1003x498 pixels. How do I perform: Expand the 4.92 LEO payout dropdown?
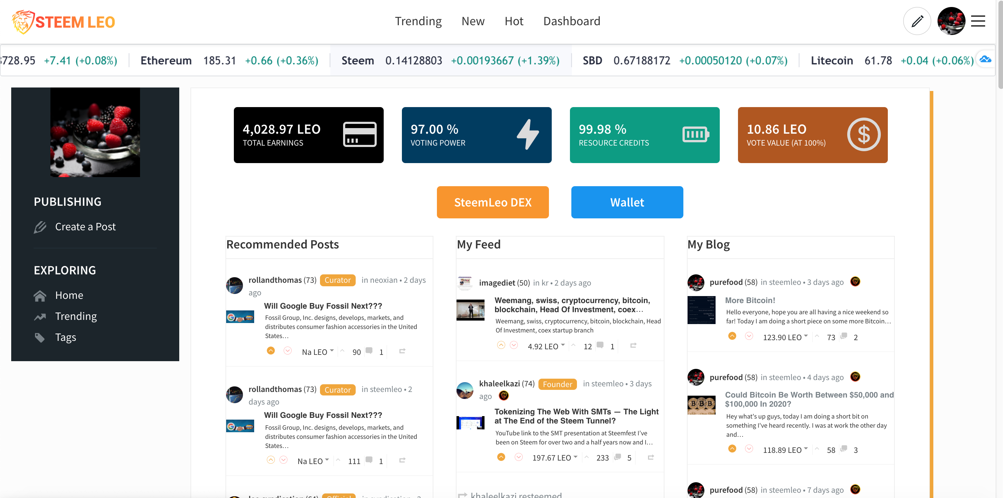click(x=563, y=345)
